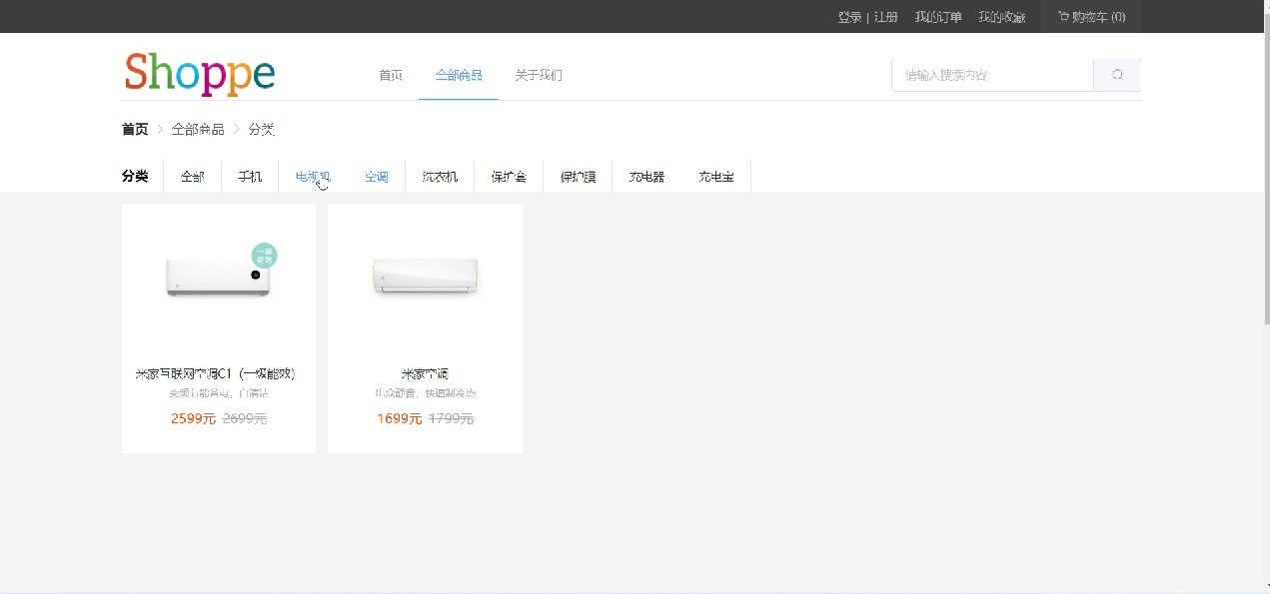The image size is (1270, 594).
Task: Click the green energy badge on 米家互联网空调C1
Action: 264,256
